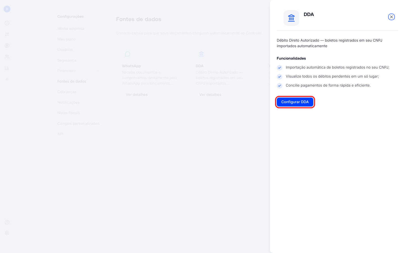
Task: Open the help question-mark icon
Action: (7, 222)
